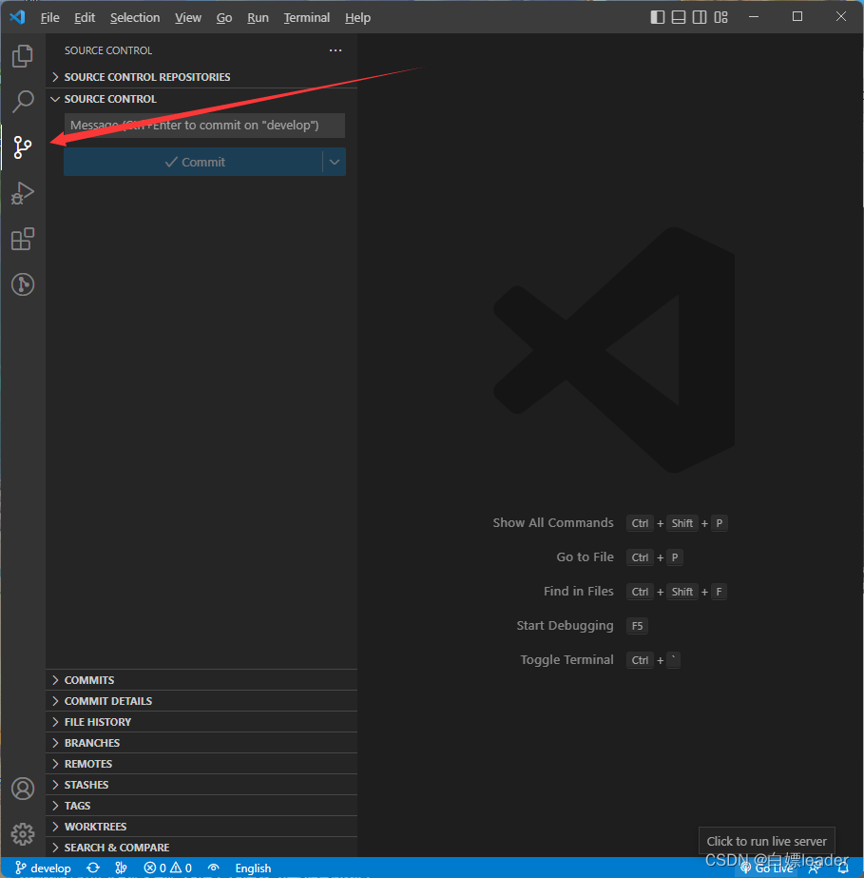This screenshot has height=878, width=864.
Task: Expand the File History section
Action: tap(202, 722)
